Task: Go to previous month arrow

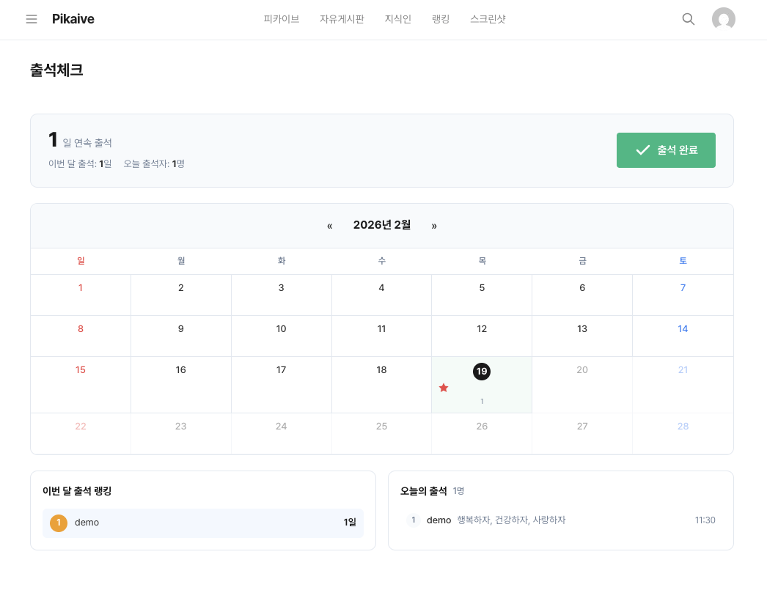Action: coord(330,226)
